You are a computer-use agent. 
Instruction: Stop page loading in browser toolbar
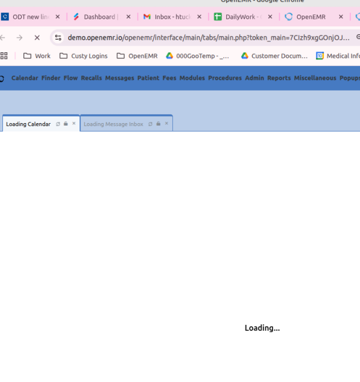click(37, 37)
